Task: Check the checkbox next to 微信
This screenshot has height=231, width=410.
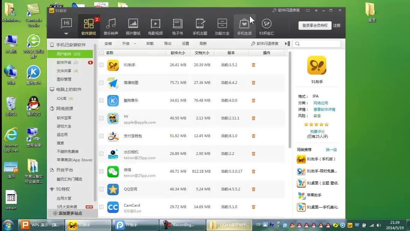Action: click(x=101, y=172)
